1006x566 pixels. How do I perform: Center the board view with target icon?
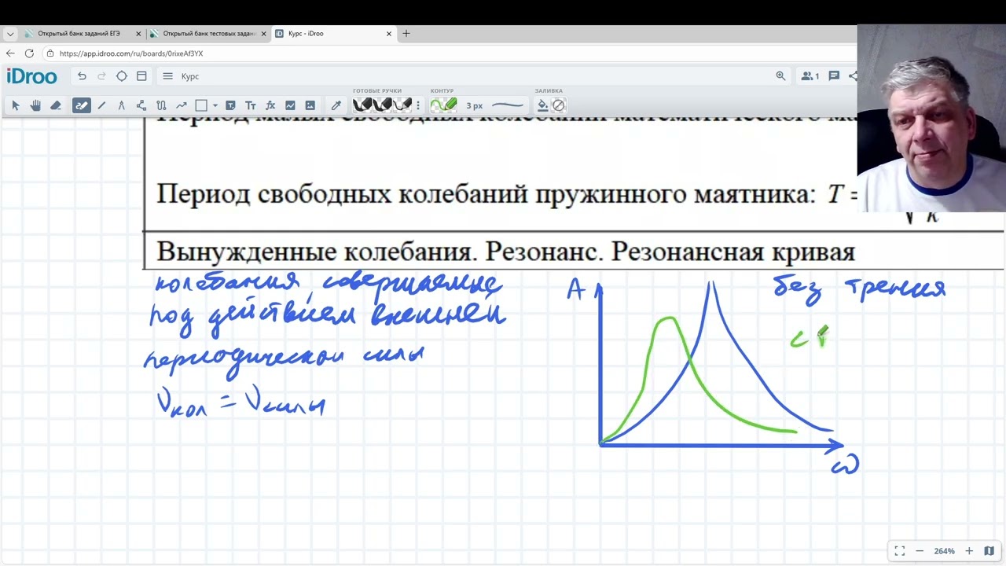[x=122, y=76]
